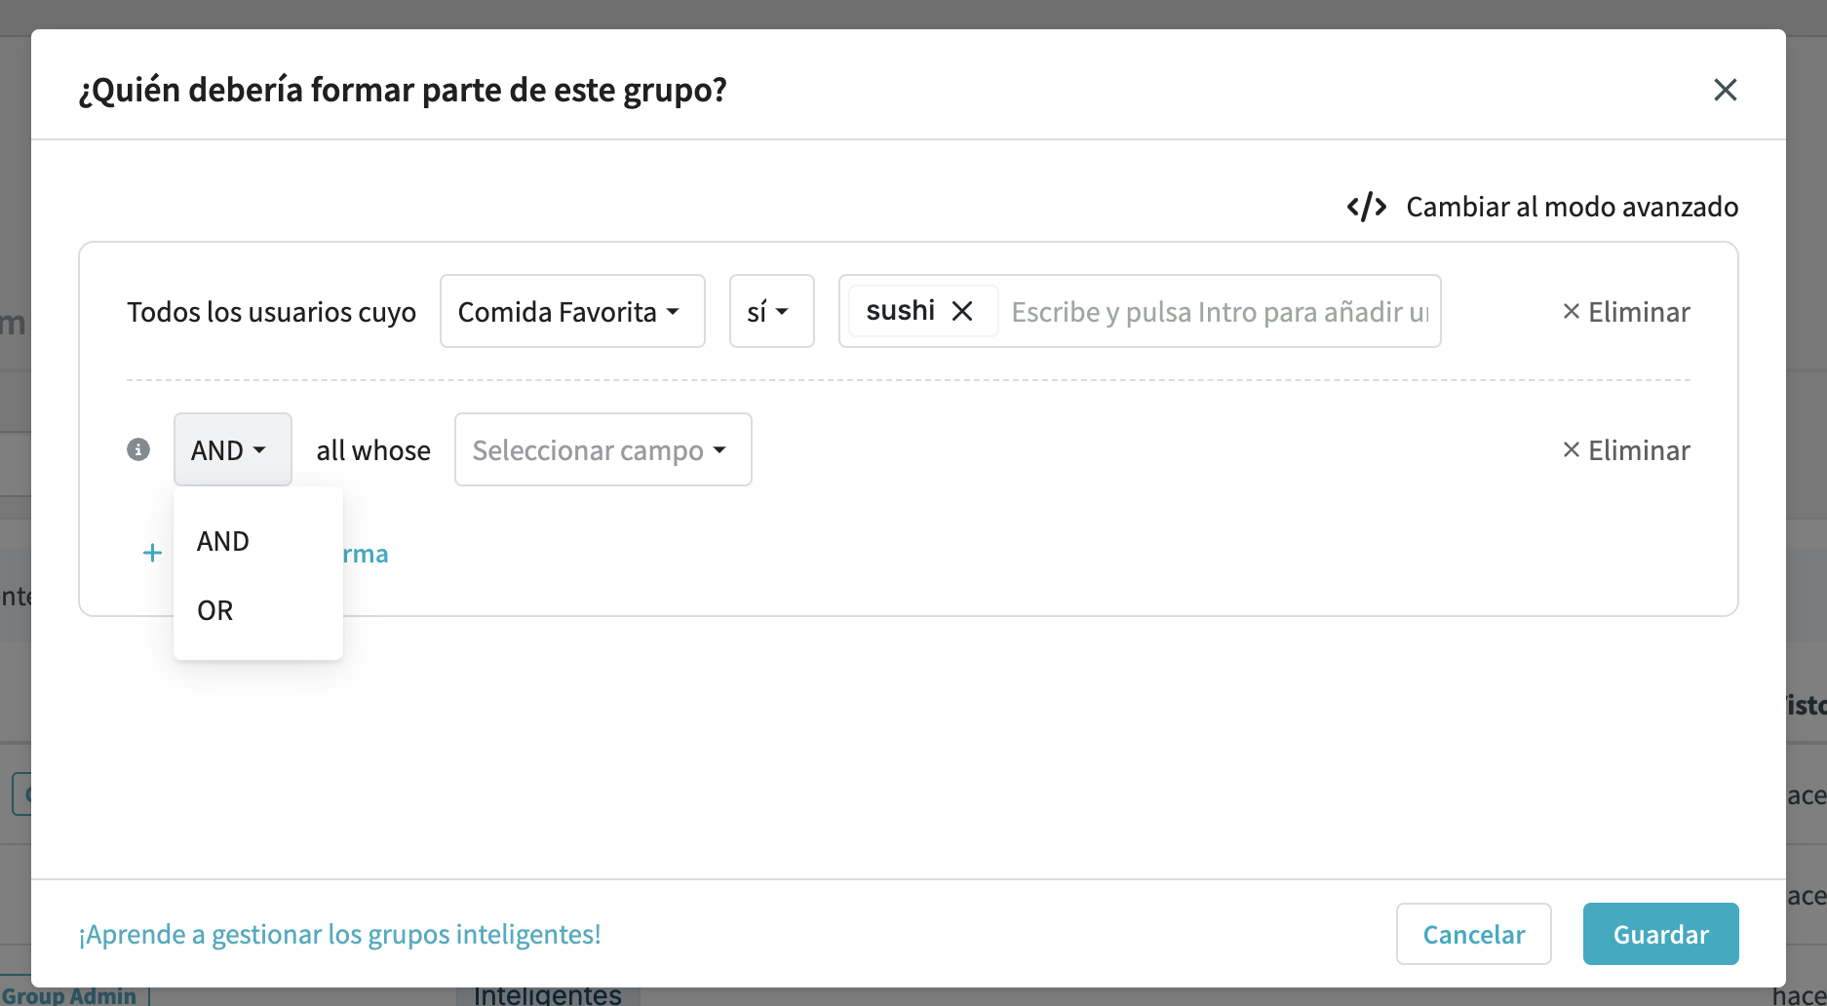The image size is (1827, 1006).
Task: Open the smart groups help link
Action: (x=339, y=934)
